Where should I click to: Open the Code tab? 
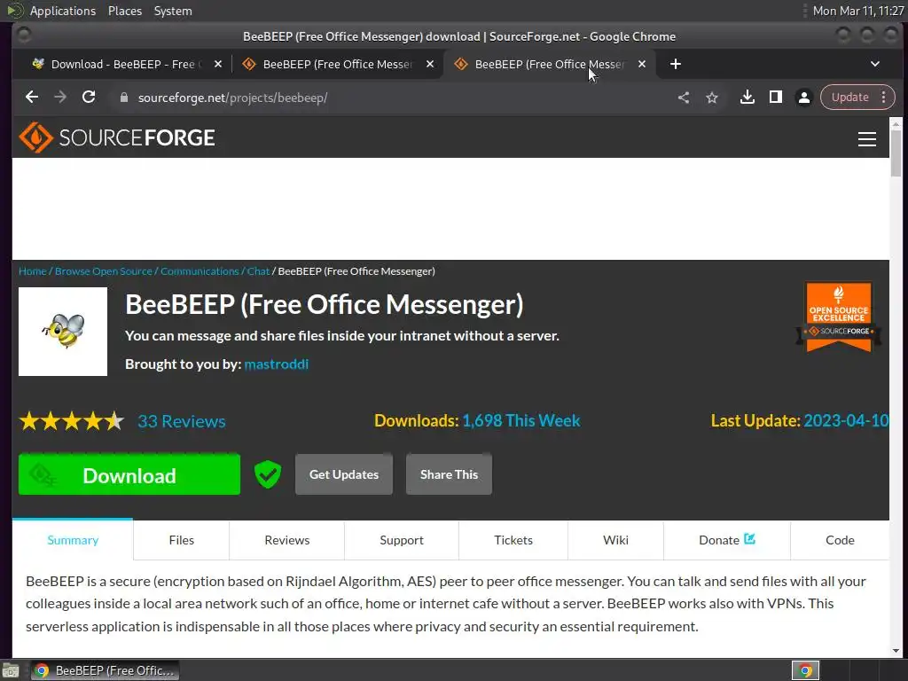click(x=840, y=540)
